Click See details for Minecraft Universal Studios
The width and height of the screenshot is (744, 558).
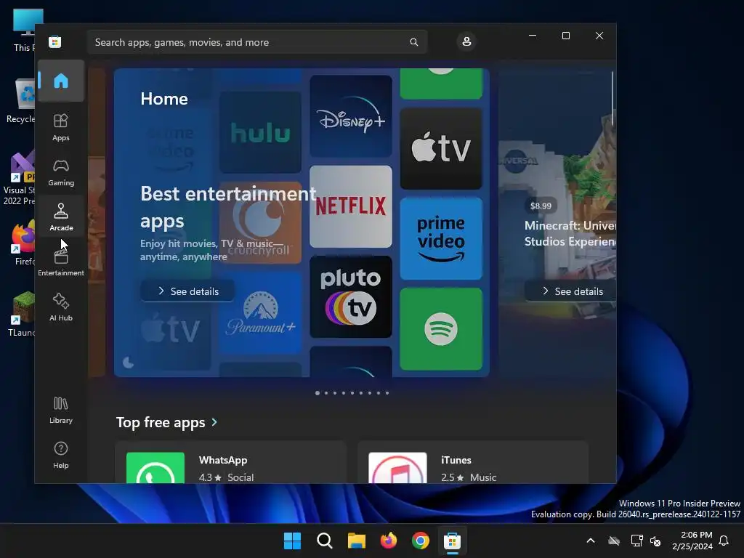[570, 291]
